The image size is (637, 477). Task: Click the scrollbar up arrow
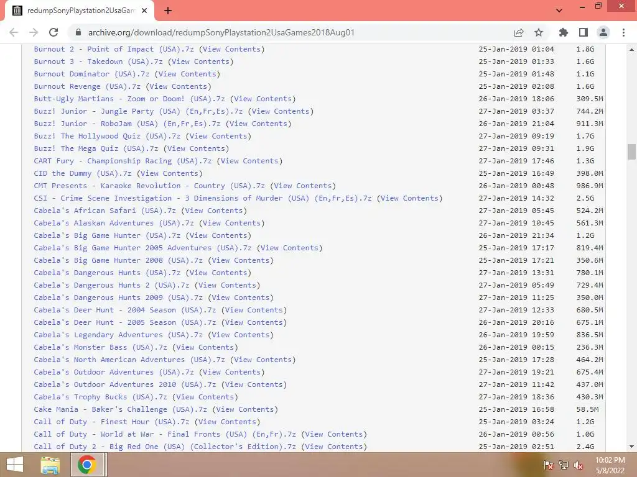631,50
